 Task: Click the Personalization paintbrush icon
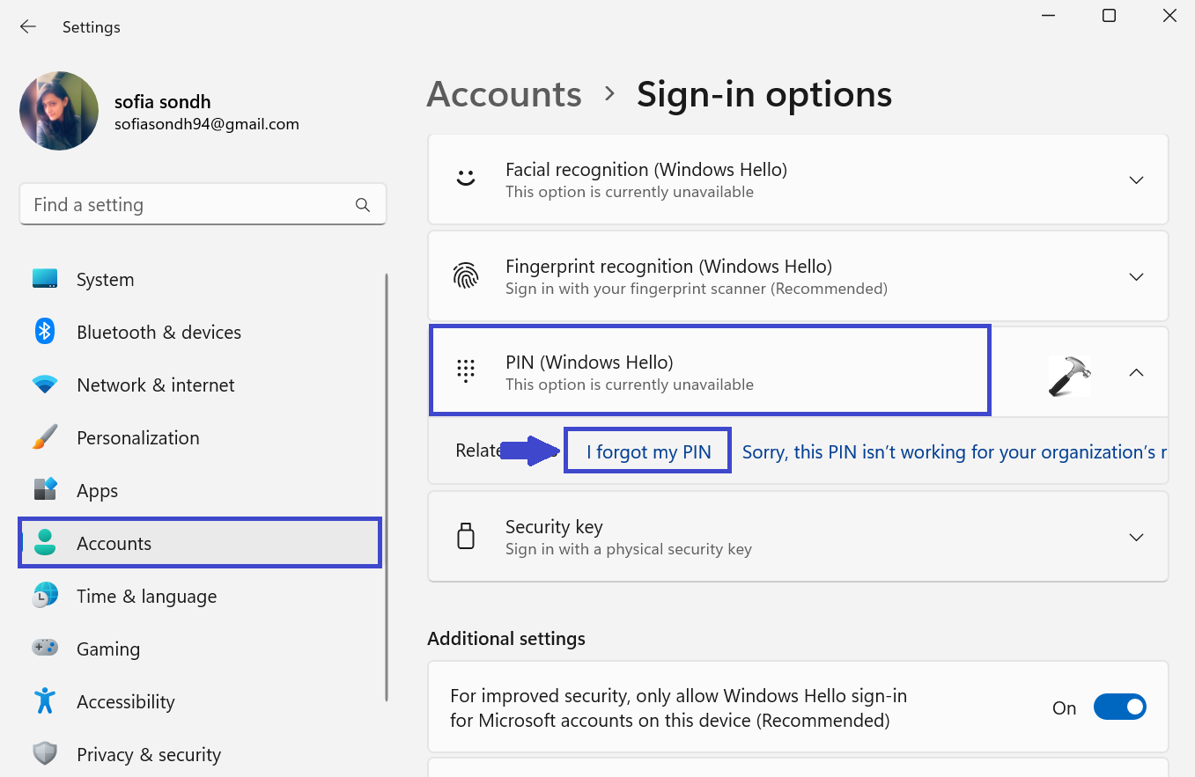[x=45, y=437]
